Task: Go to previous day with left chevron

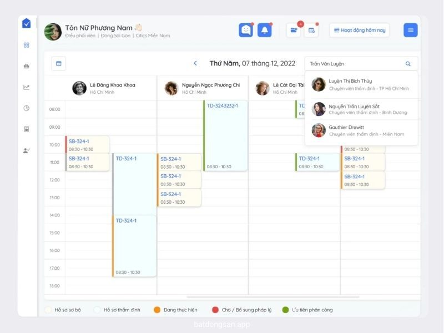Action: [195, 64]
